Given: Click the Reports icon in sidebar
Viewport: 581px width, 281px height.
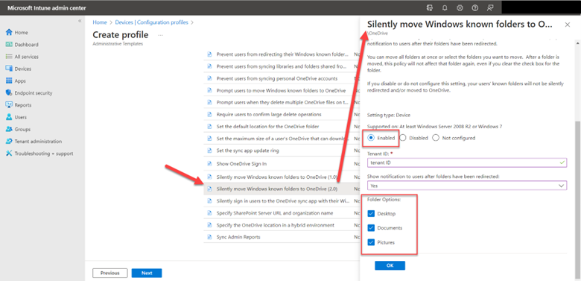Looking at the screenshot, I should point(9,105).
